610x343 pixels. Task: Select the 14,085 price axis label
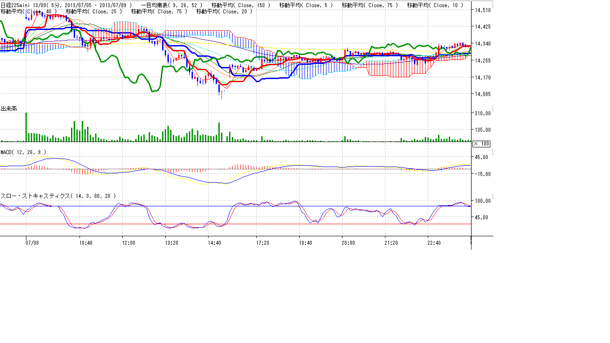click(x=483, y=94)
